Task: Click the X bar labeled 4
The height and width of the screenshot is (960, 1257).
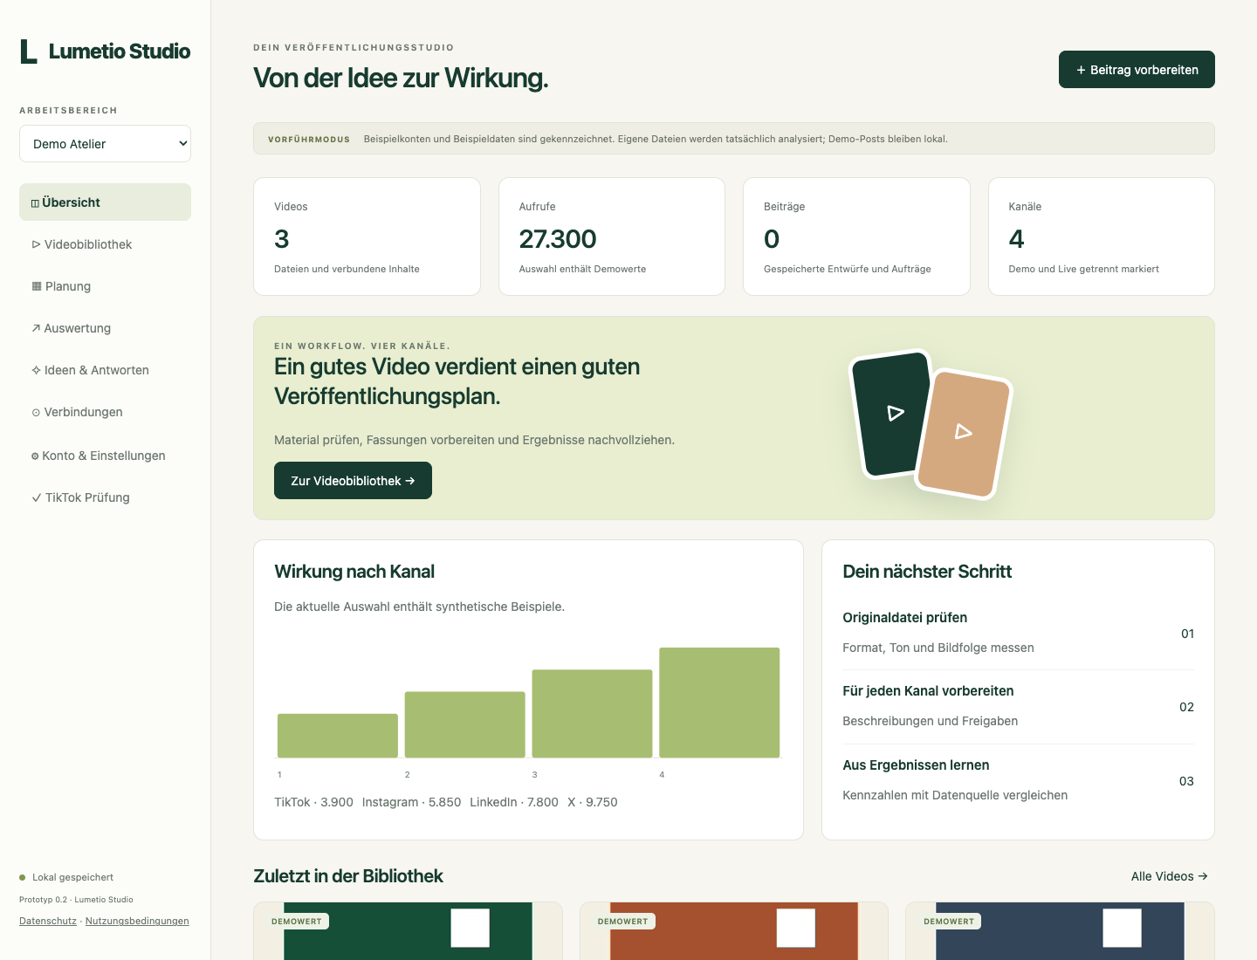Action: (719, 703)
